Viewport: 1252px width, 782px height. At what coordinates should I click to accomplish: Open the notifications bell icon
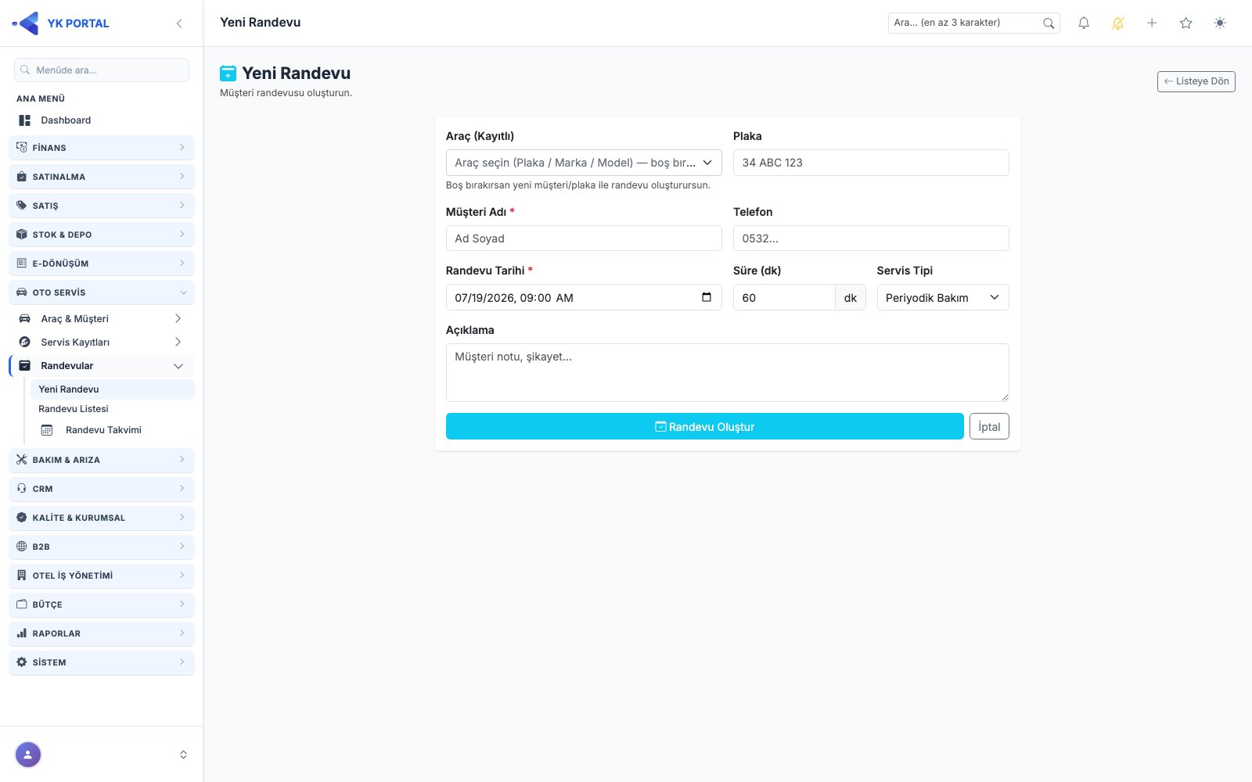(x=1084, y=23)
